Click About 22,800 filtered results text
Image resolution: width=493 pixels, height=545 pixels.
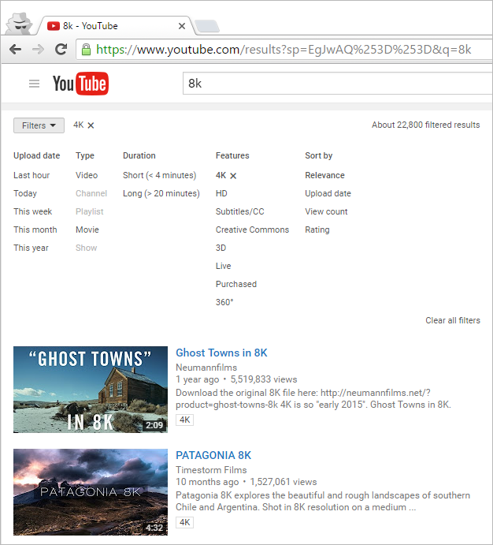coord(426,125)
